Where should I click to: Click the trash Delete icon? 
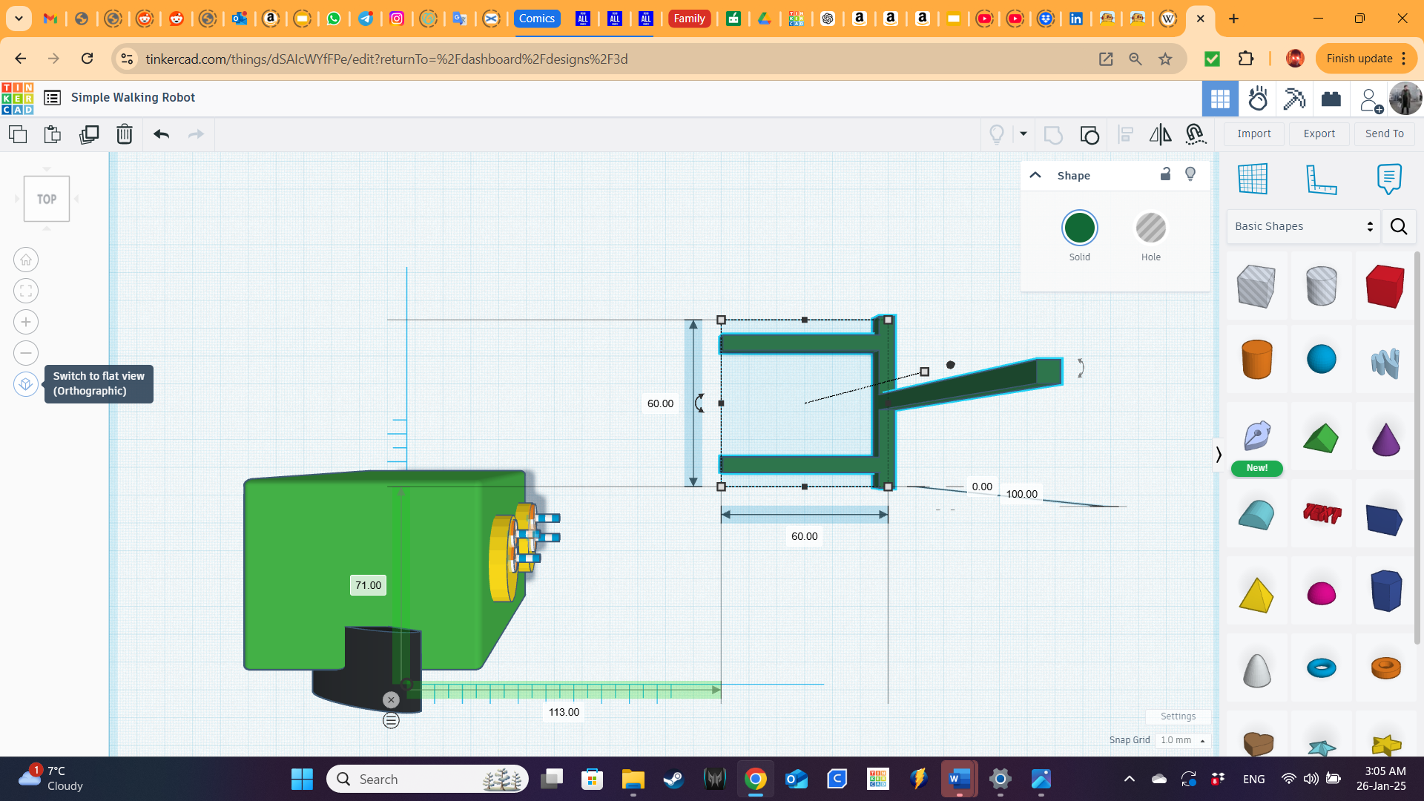[124, 134]
